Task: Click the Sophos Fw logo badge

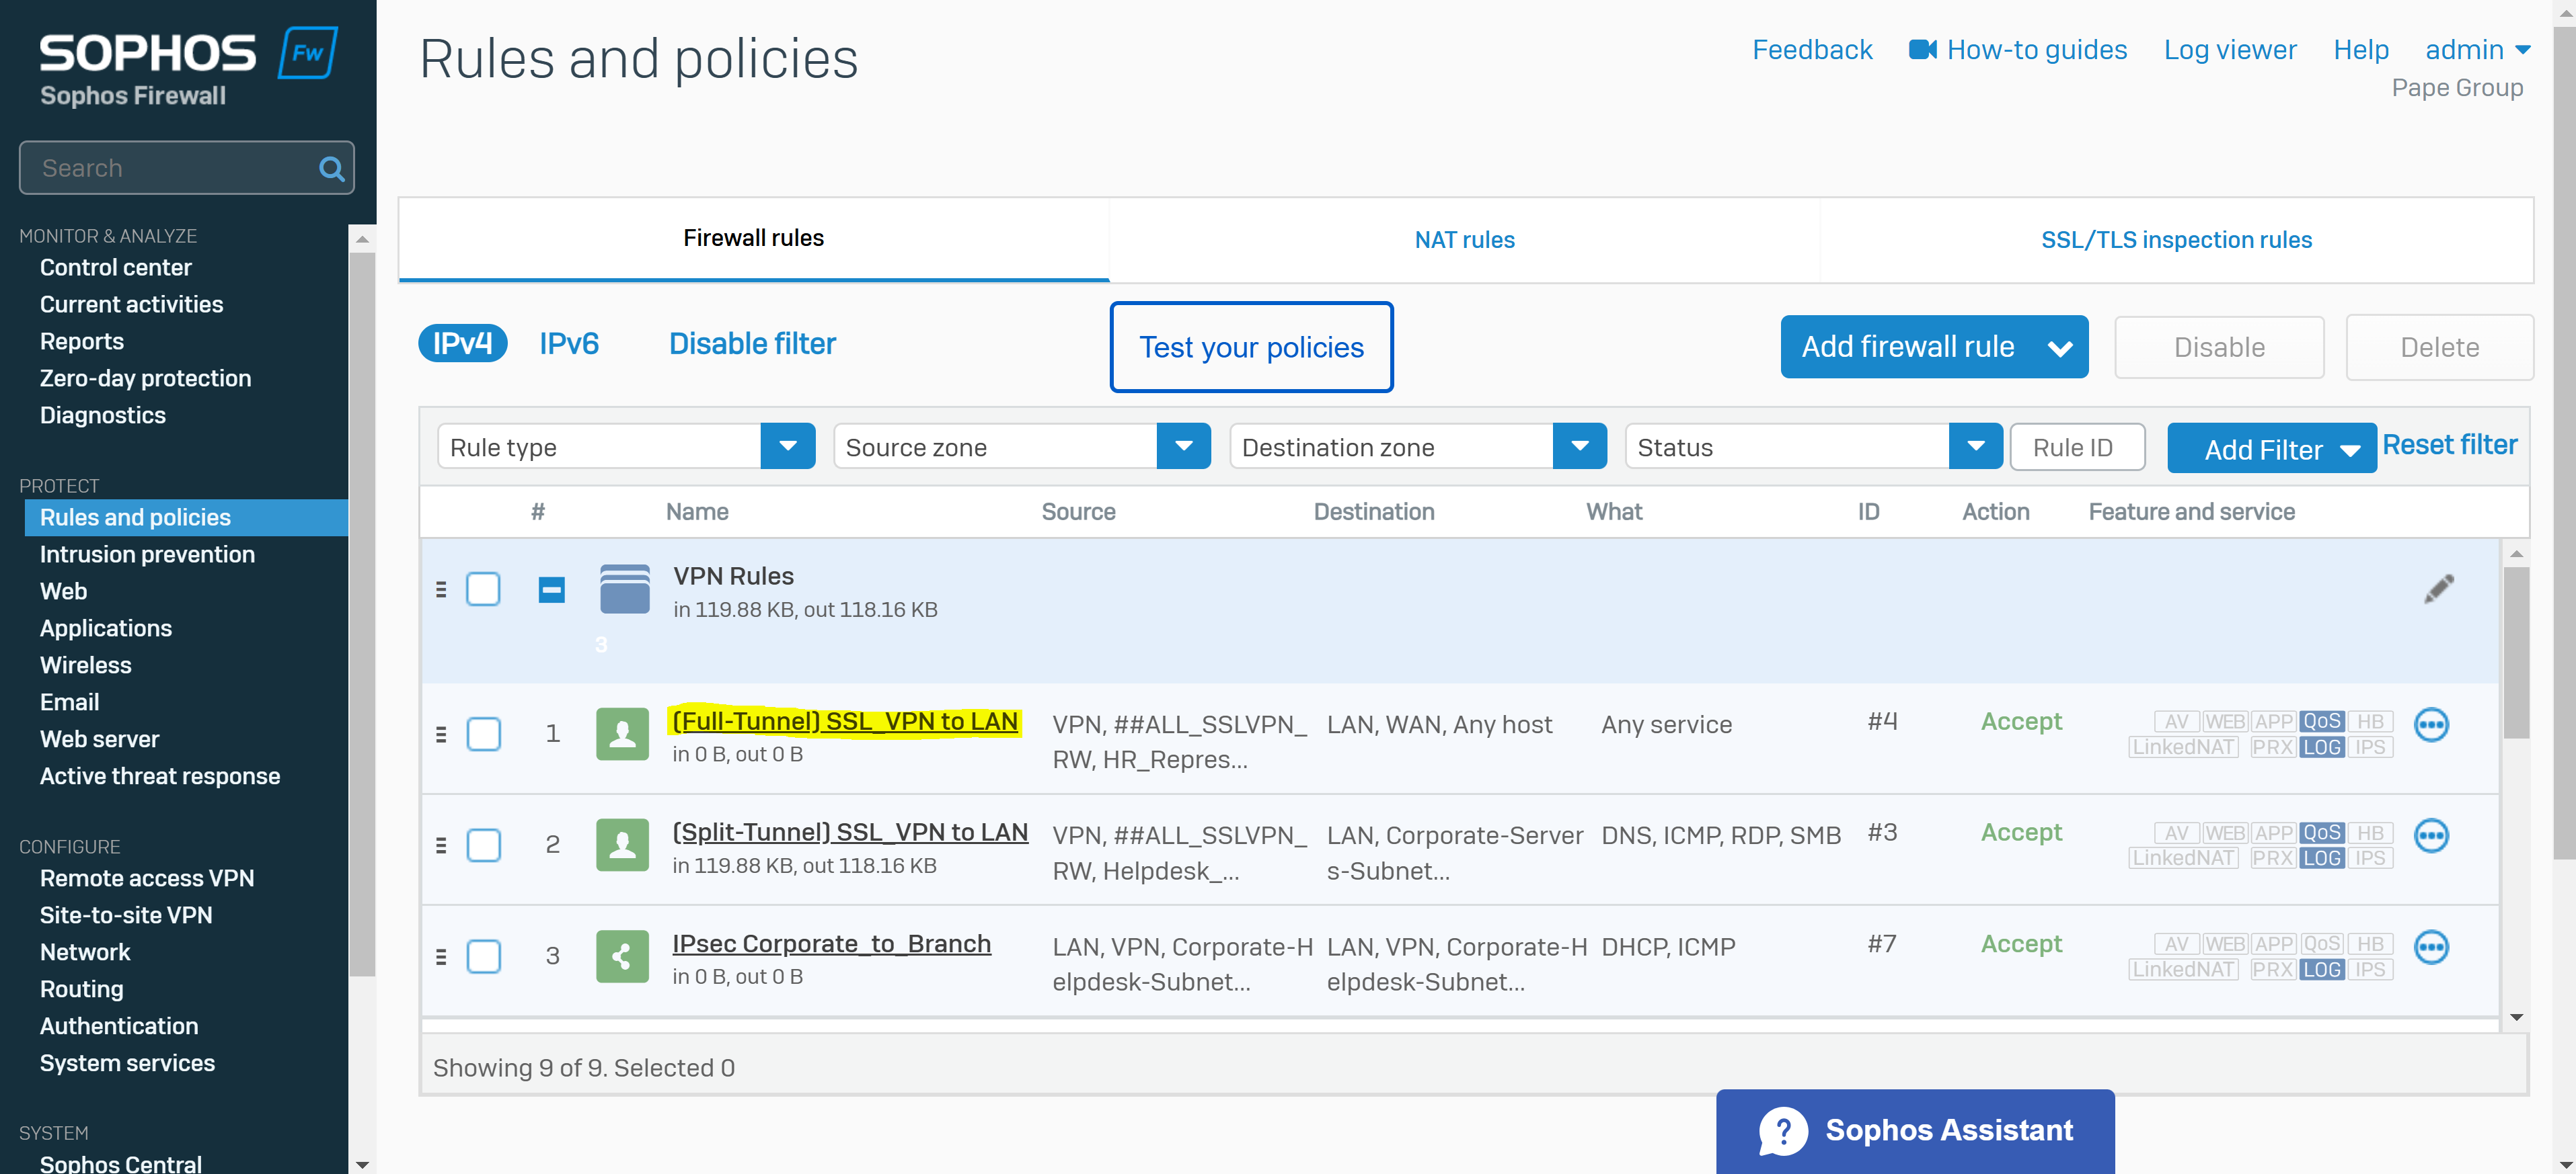Action: pyautogui.click(x=308, y=53)
